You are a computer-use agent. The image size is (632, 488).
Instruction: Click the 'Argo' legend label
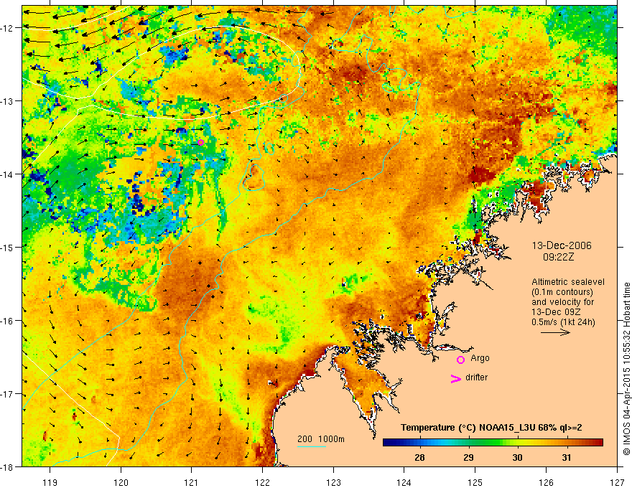pyautogui.click(x=480, y=358)
